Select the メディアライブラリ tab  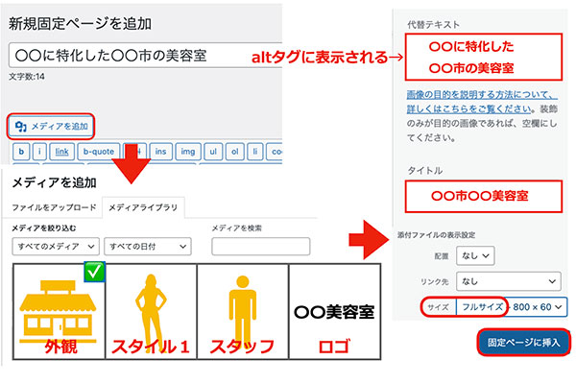pos(142,207)
